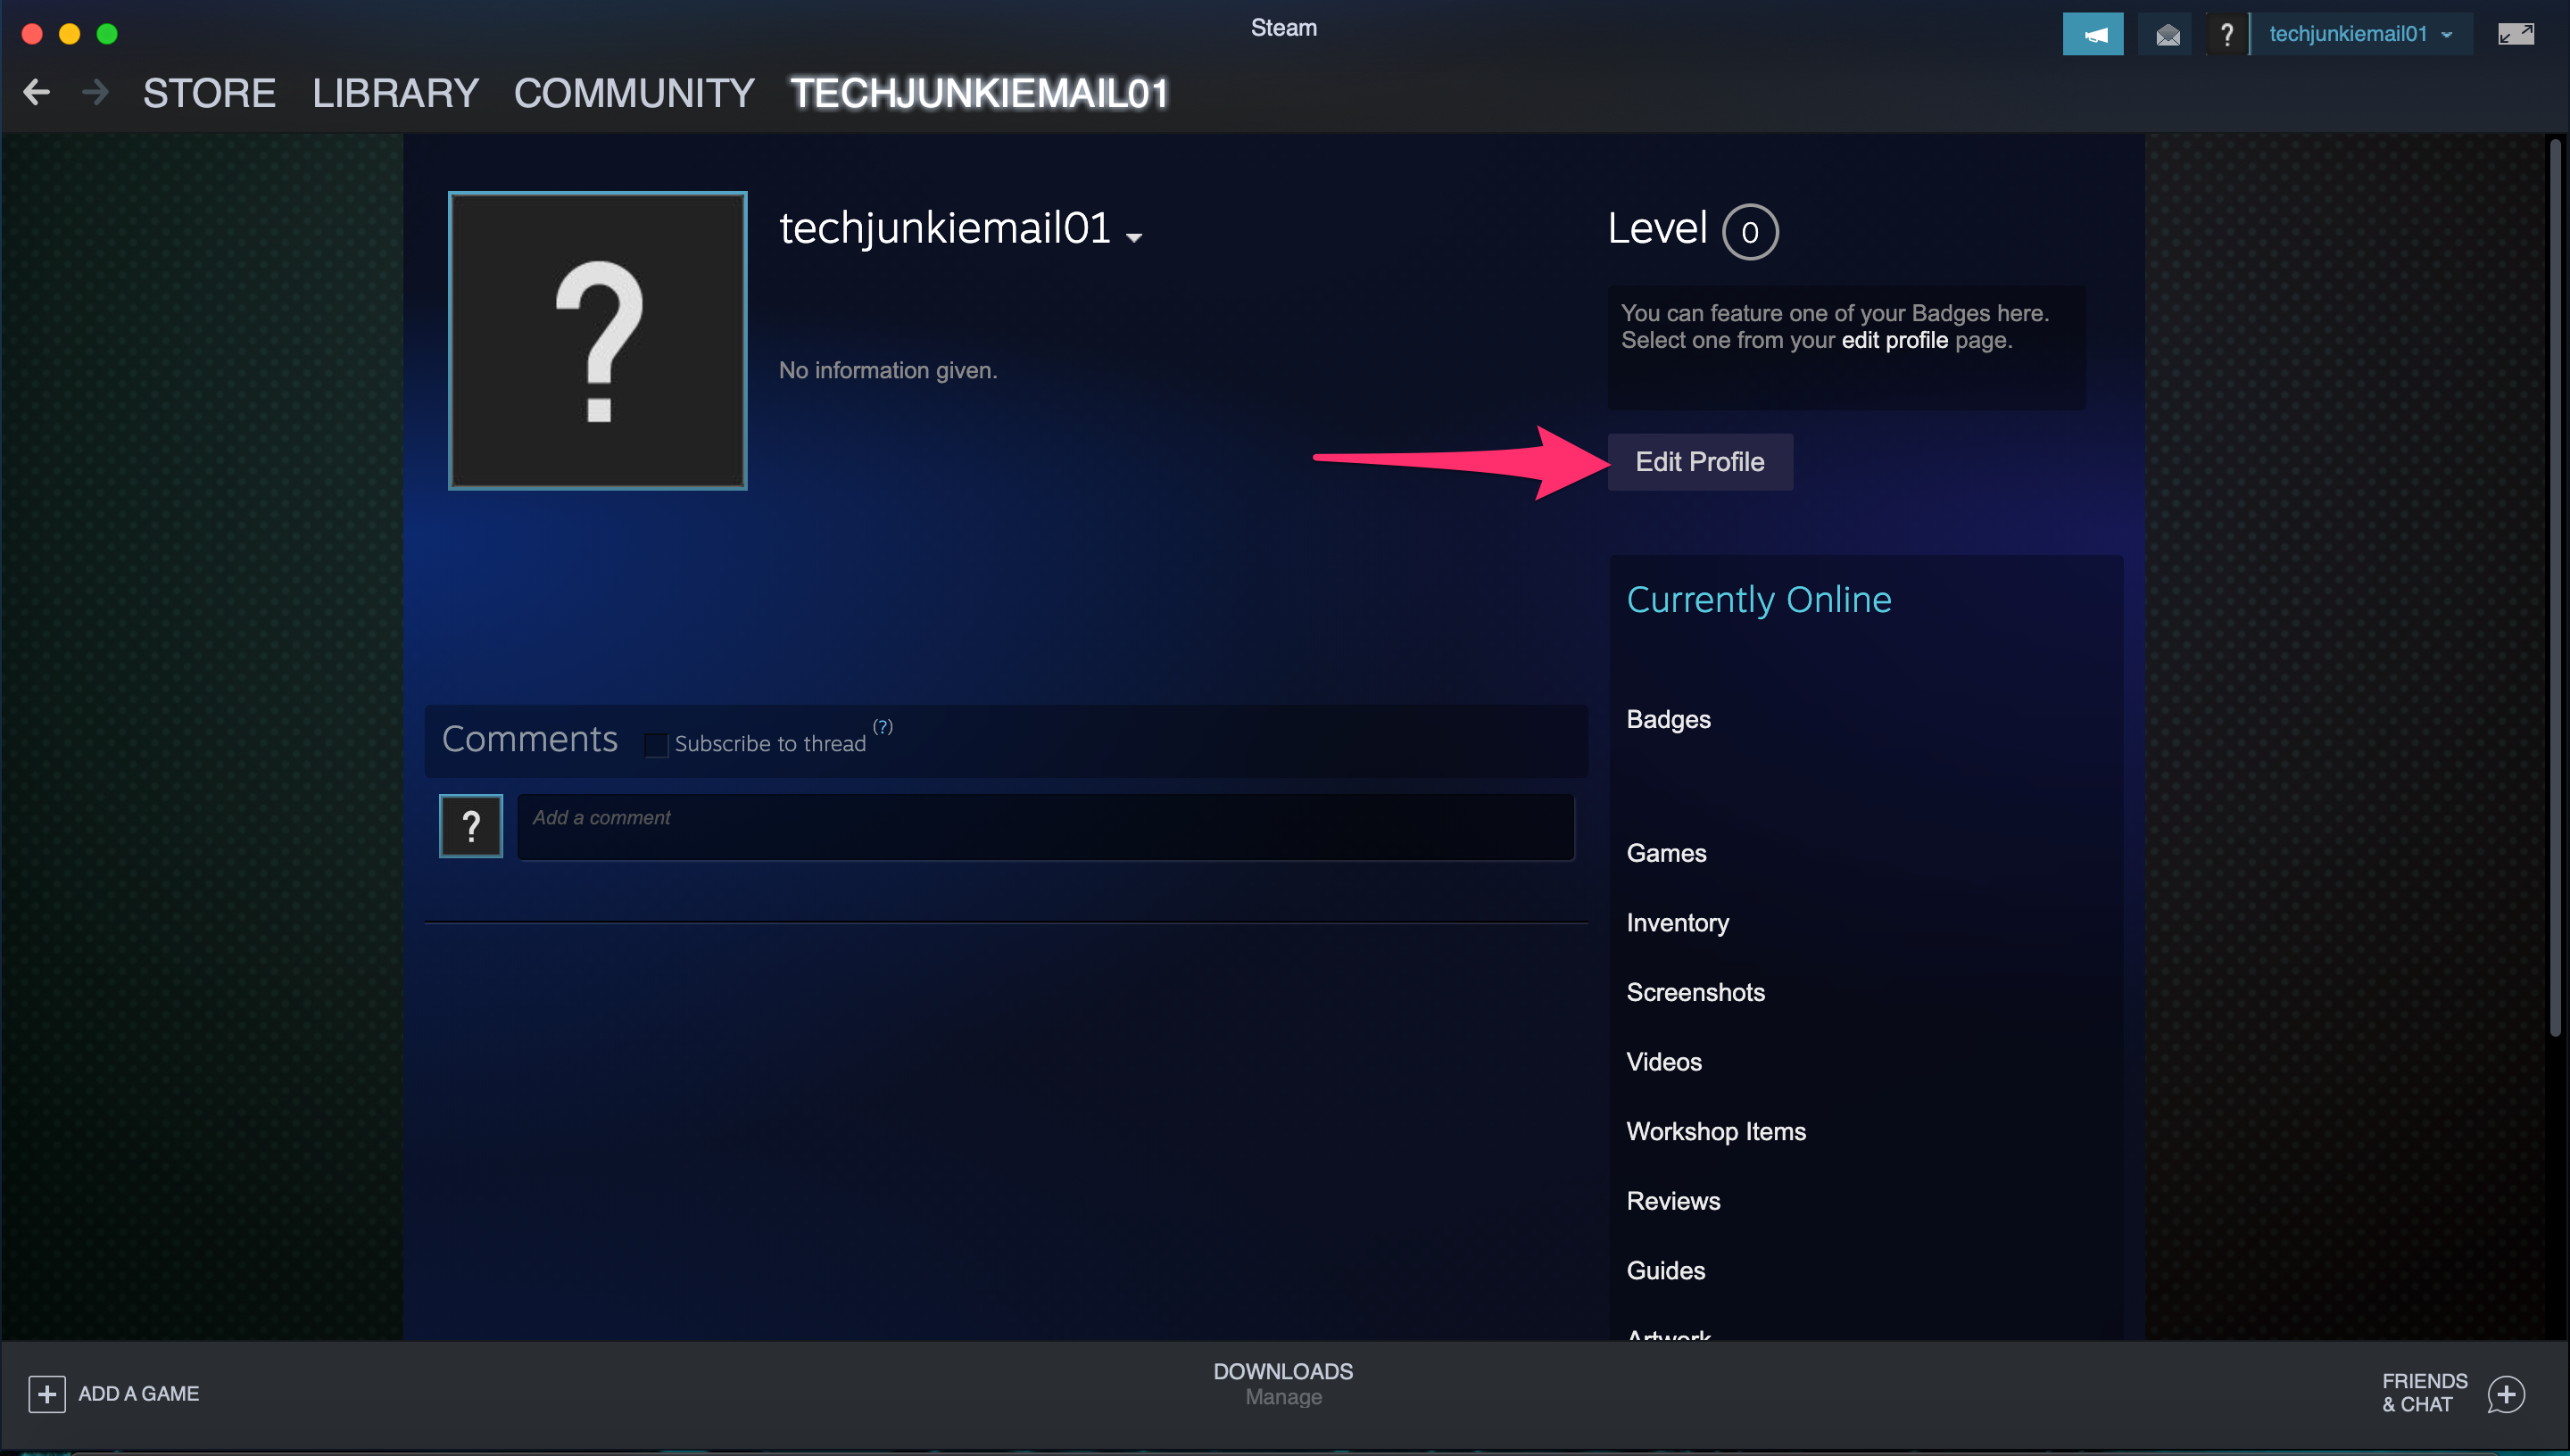Select the Screenshots section
This screenshot has width=2570, height=1456.
click(1695, 992)
